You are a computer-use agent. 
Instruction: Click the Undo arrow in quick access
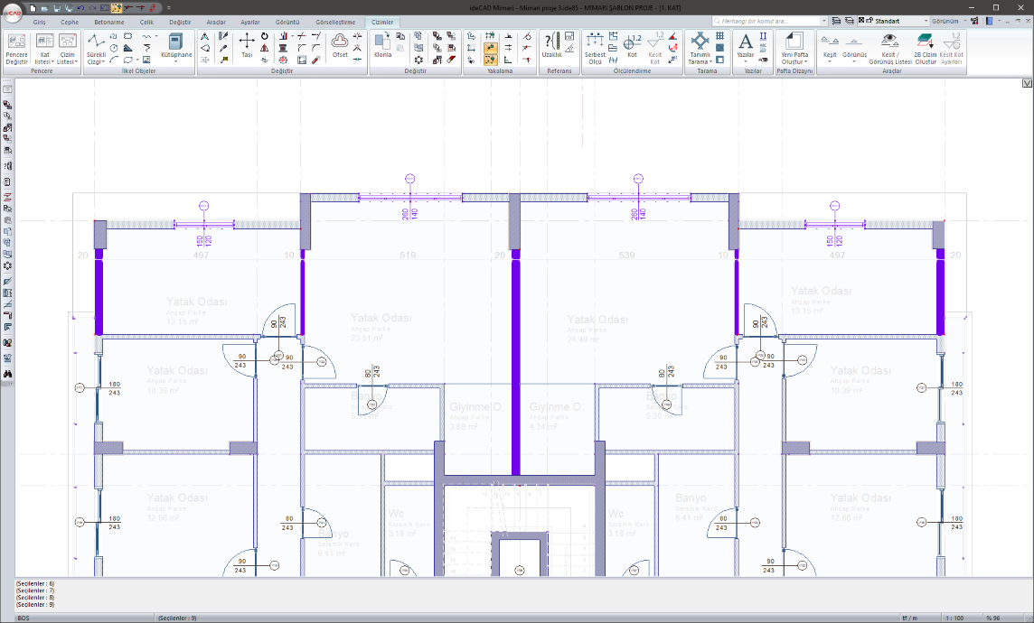click(x=80, y=8)
